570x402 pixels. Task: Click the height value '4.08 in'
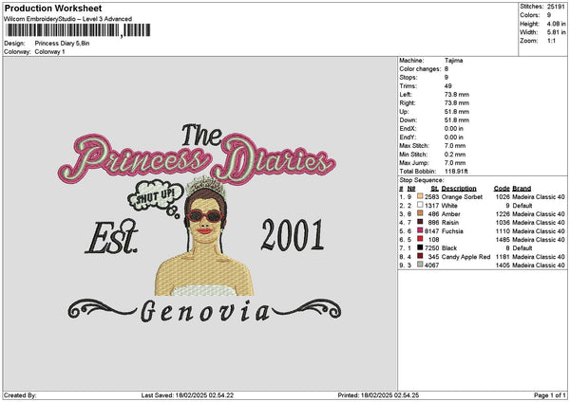556,24
